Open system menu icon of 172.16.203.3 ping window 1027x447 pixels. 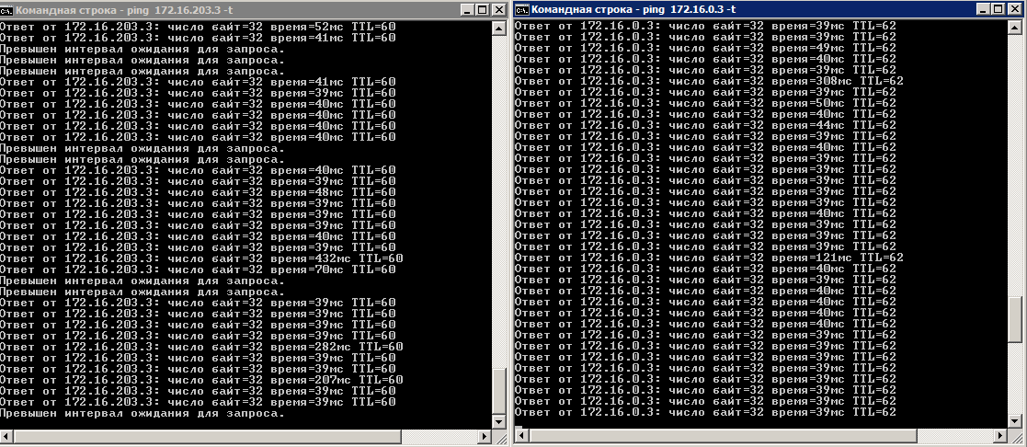click(x=6, y=9)
